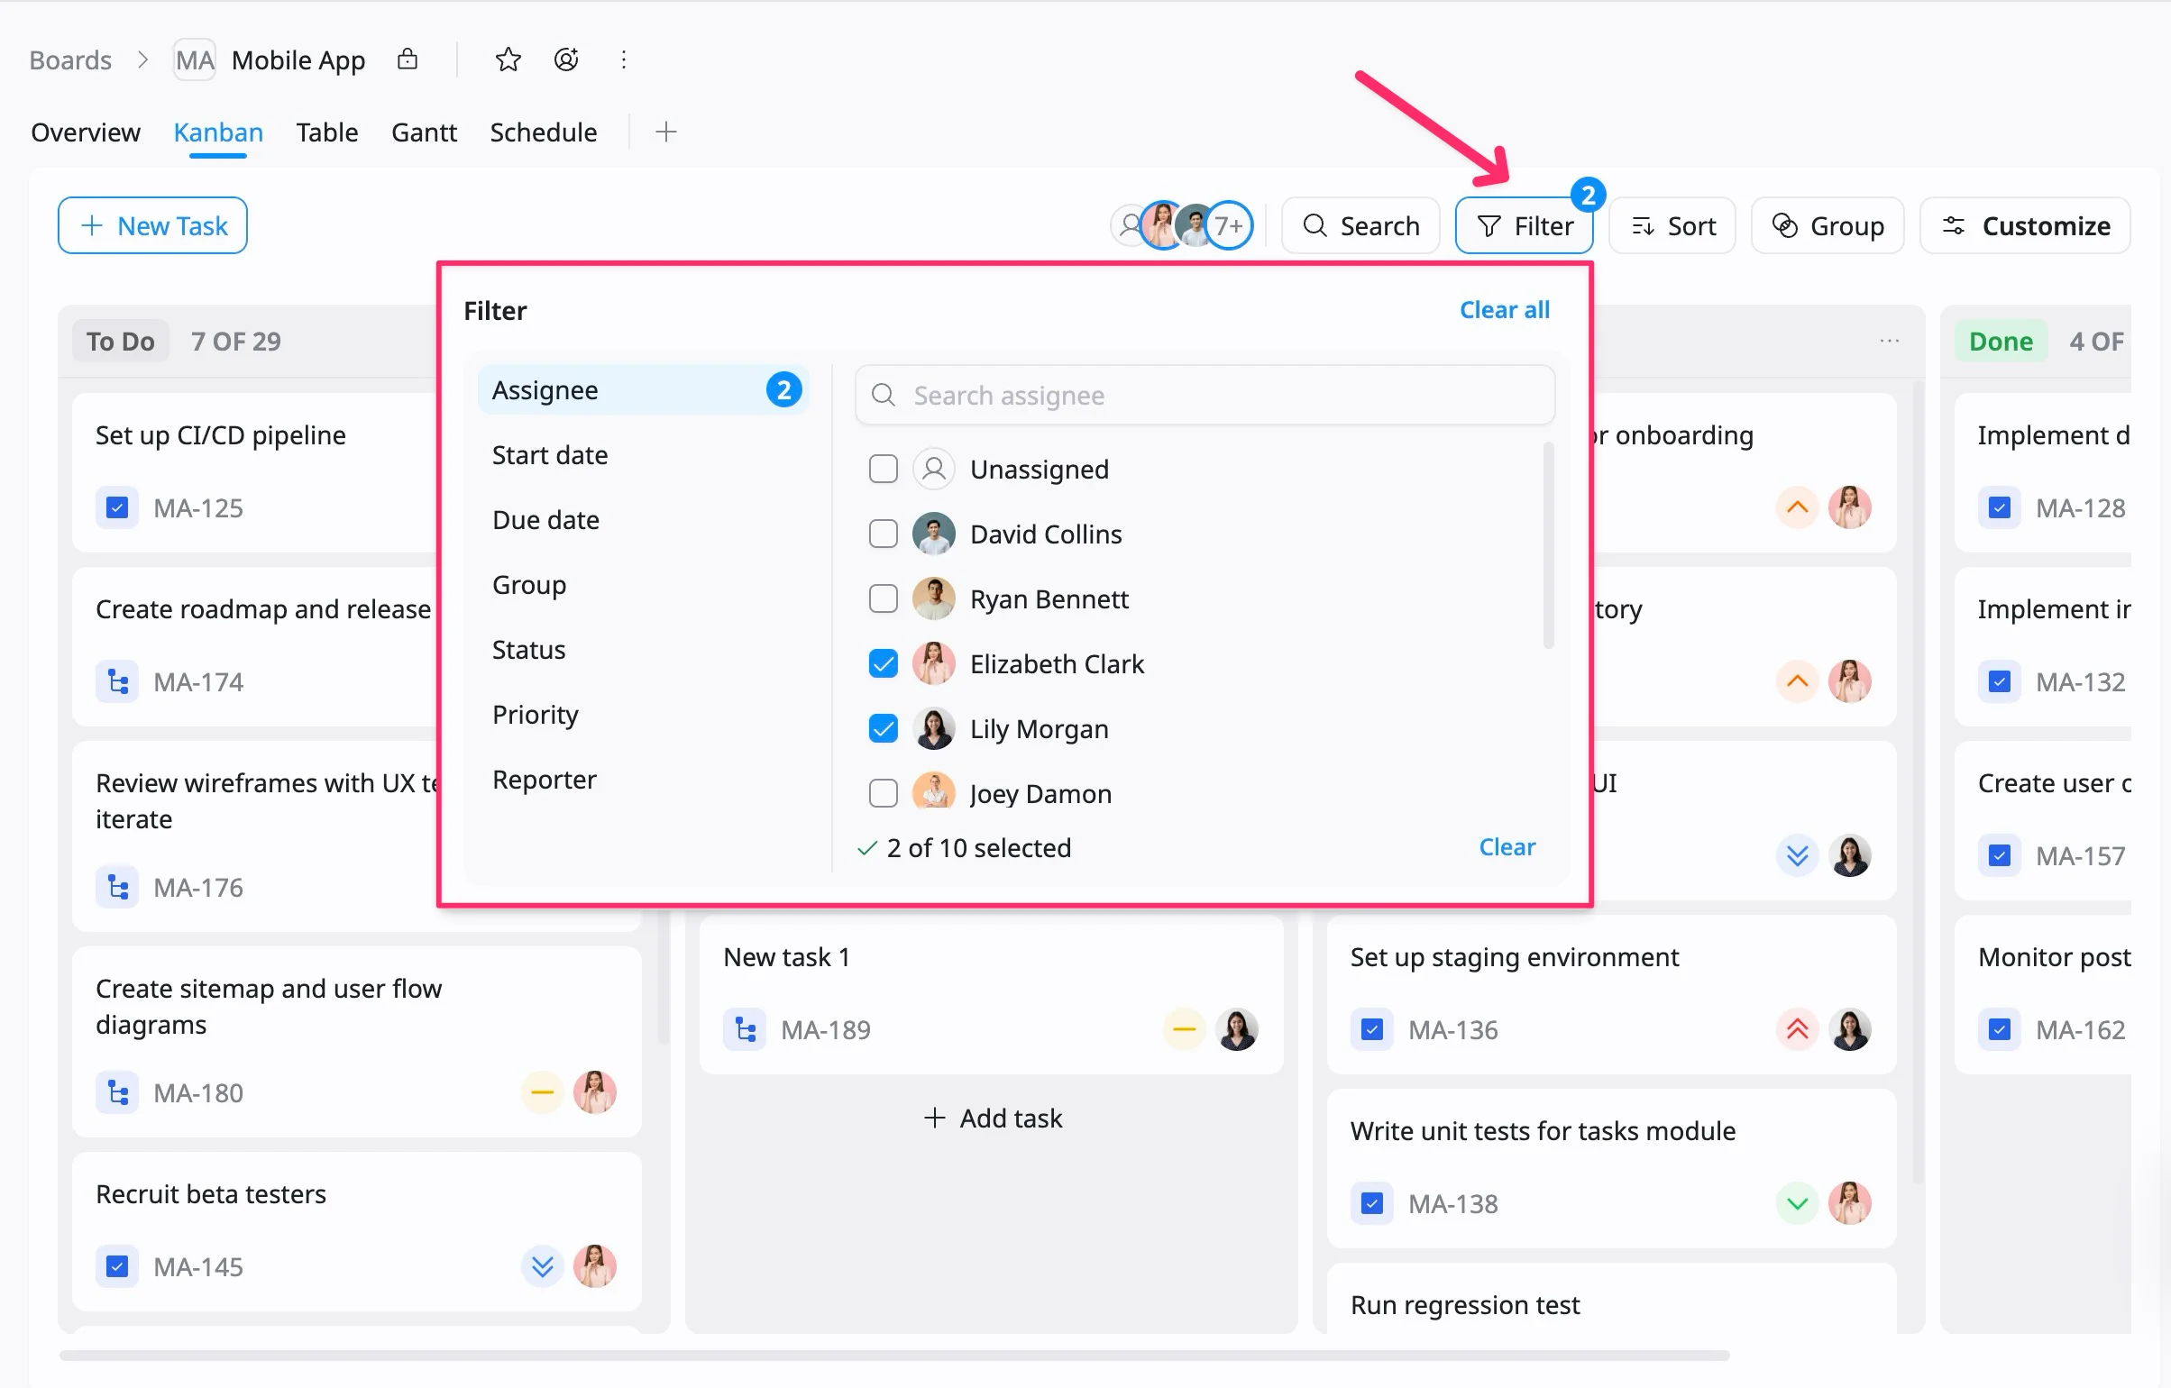Select the Priority filter category

pos(643,714)
